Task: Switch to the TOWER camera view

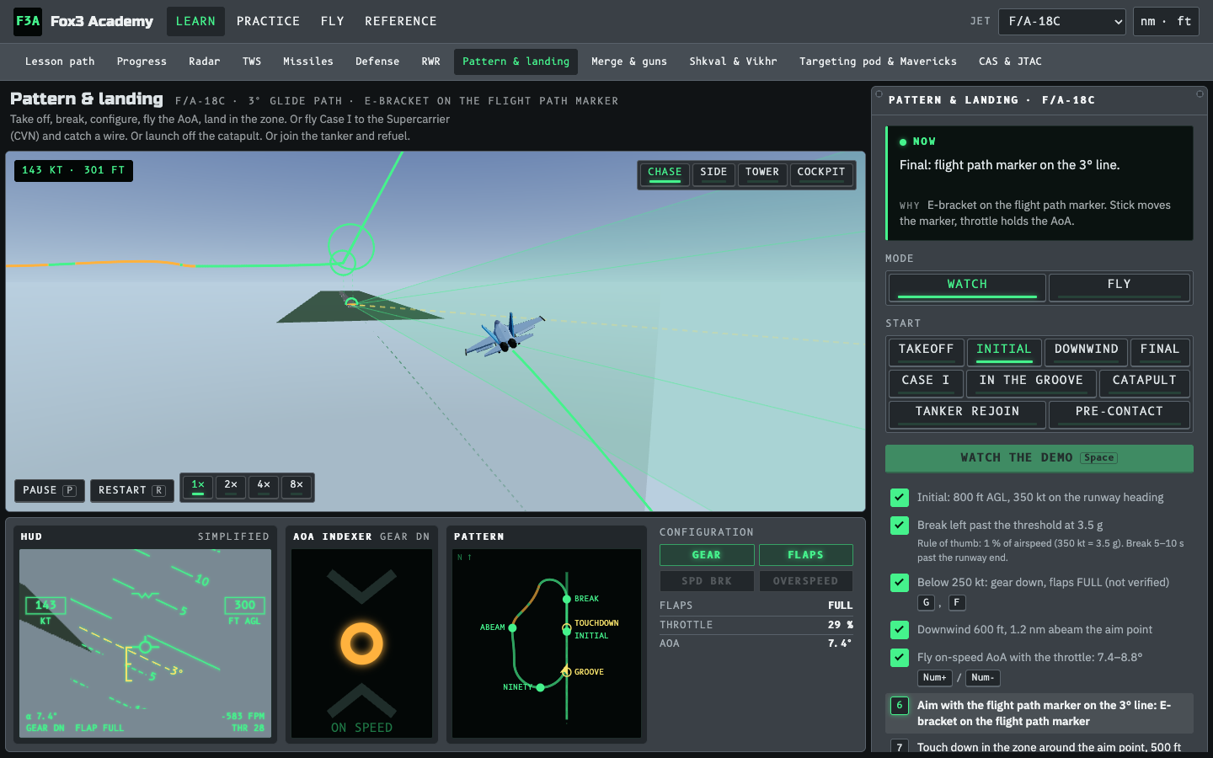Action: click(x=762, y=173)
